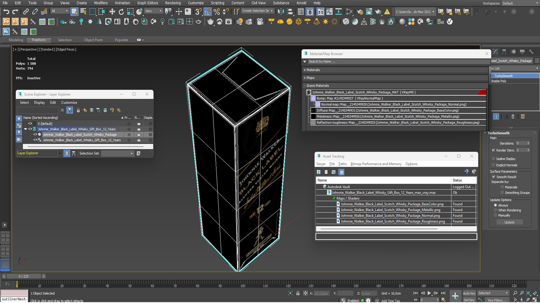Click delete modifier trash icon in modifier panel
540x303 pixels.
pos(513,116)
